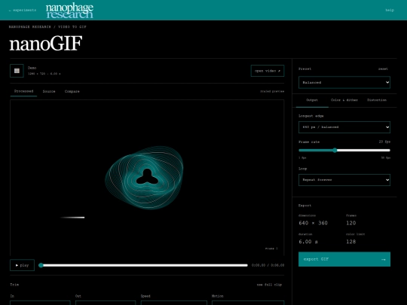Switch to the Compare preview tab
This screenshot has width=407, height=305.
point(72,92)
